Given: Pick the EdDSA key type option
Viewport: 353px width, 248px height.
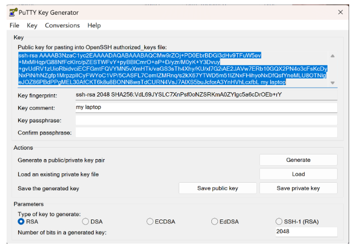Looking at the screenshot, I should click(x=215, y=222).
